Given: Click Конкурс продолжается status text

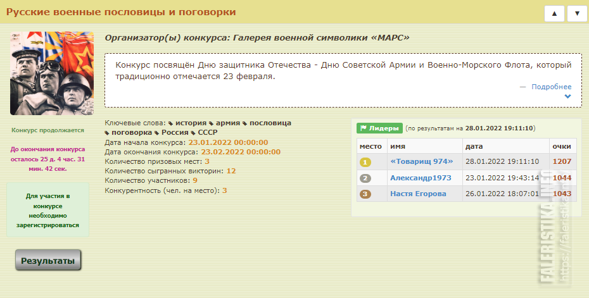Looking at the screenshot, I should (x=47, y=130).
